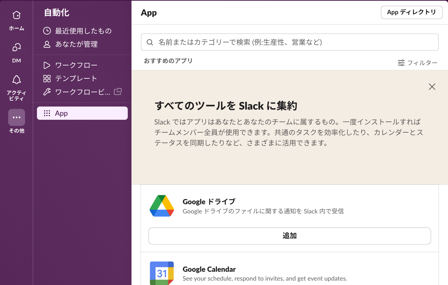Click the filter sliders icon

click(x=401, y=63)
